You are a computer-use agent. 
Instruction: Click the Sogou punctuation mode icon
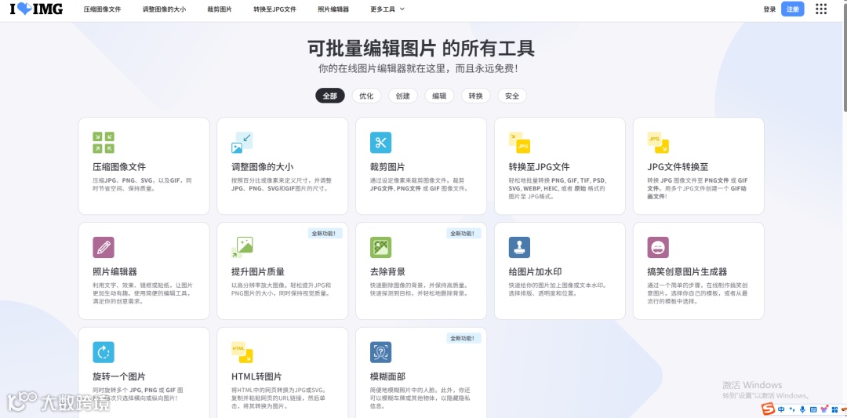tap(792, 410)
